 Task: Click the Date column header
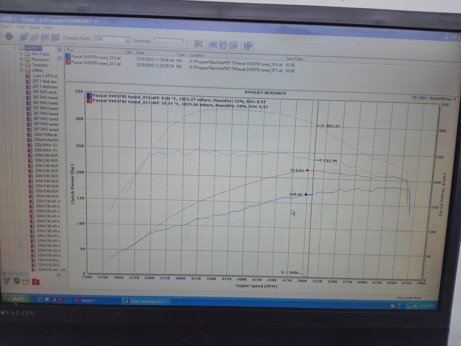[x=155, y=53]
